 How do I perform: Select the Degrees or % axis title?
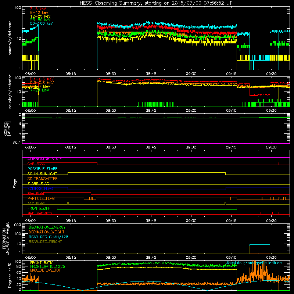(x=10, y=275)
